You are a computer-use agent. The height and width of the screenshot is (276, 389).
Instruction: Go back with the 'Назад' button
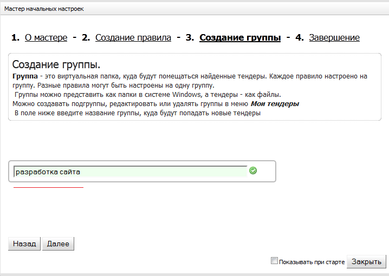tap(24, 244)
